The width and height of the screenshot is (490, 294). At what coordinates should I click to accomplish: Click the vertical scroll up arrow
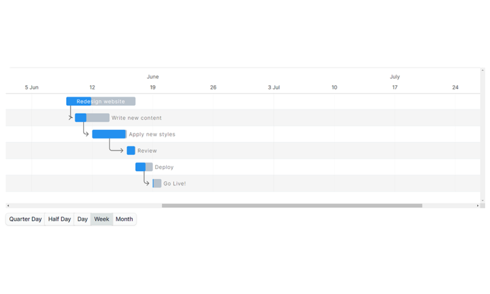(483, 70)
